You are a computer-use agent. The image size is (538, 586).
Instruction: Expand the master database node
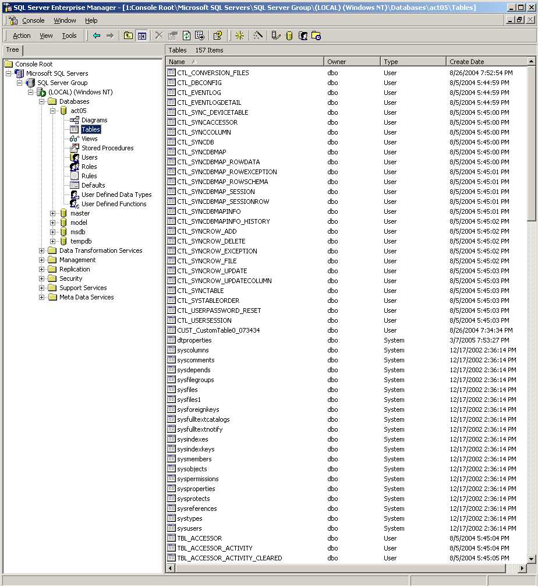pos(52,213)
